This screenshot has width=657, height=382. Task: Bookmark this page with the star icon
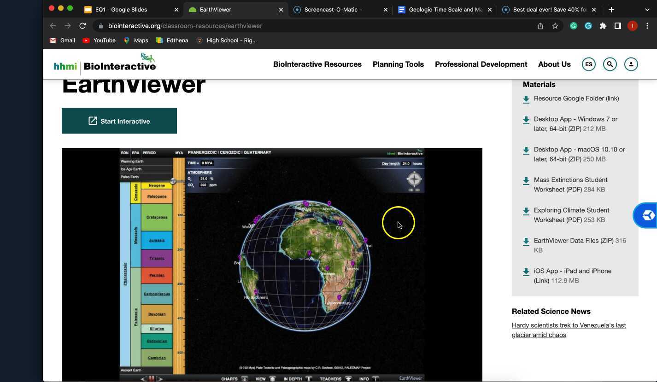tap(555, 26)
